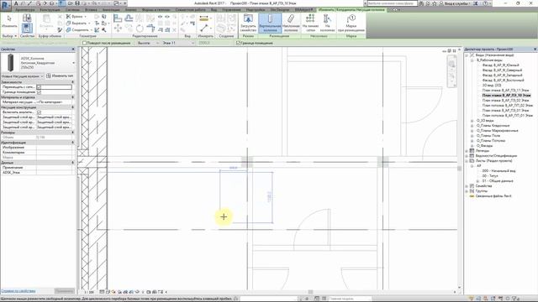Viewport: 538px width, 302px height.
Task: Toggle Enable Analytical Model checkbox
Action: coord(39,112)
